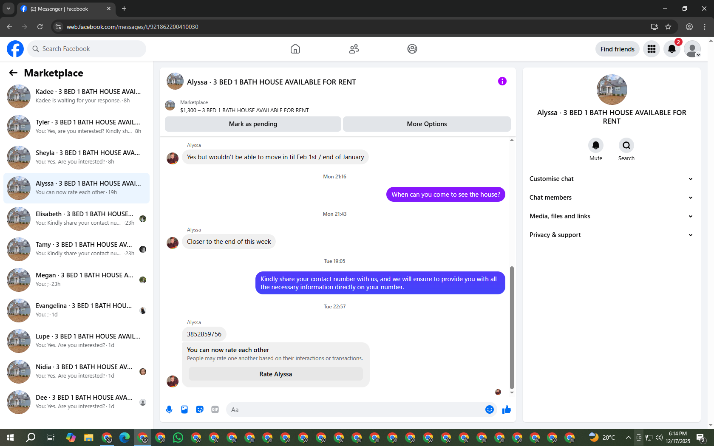
Task: Open the Chrome tab search dropdown
Action: tap(8, 8)
